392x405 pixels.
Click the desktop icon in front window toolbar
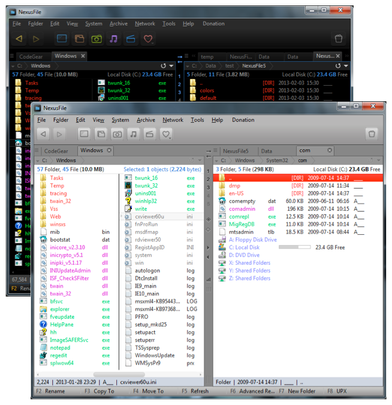pos(85,134)
